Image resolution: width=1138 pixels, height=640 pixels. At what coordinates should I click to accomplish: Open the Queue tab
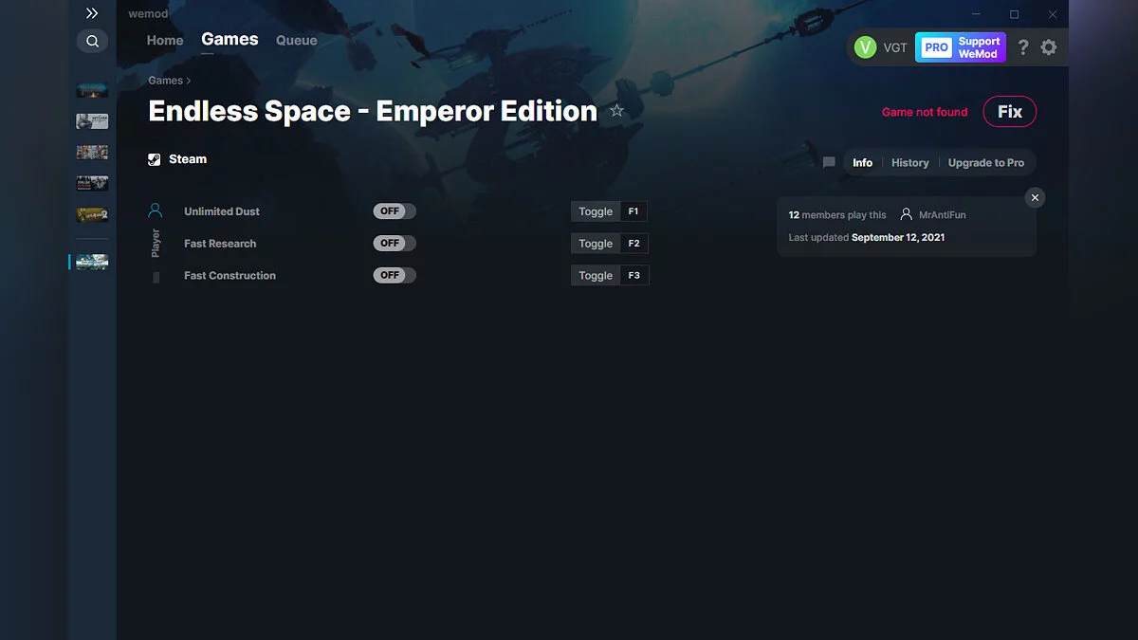pos(296,40)
